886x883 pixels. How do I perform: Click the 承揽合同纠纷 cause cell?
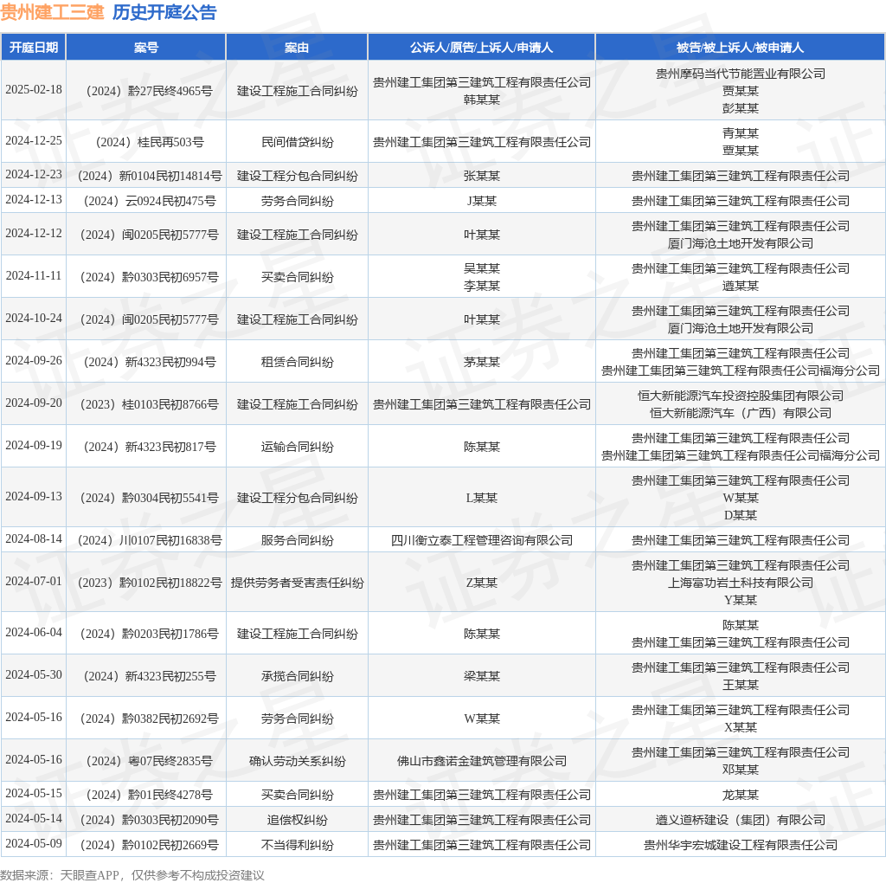[297, 676]
